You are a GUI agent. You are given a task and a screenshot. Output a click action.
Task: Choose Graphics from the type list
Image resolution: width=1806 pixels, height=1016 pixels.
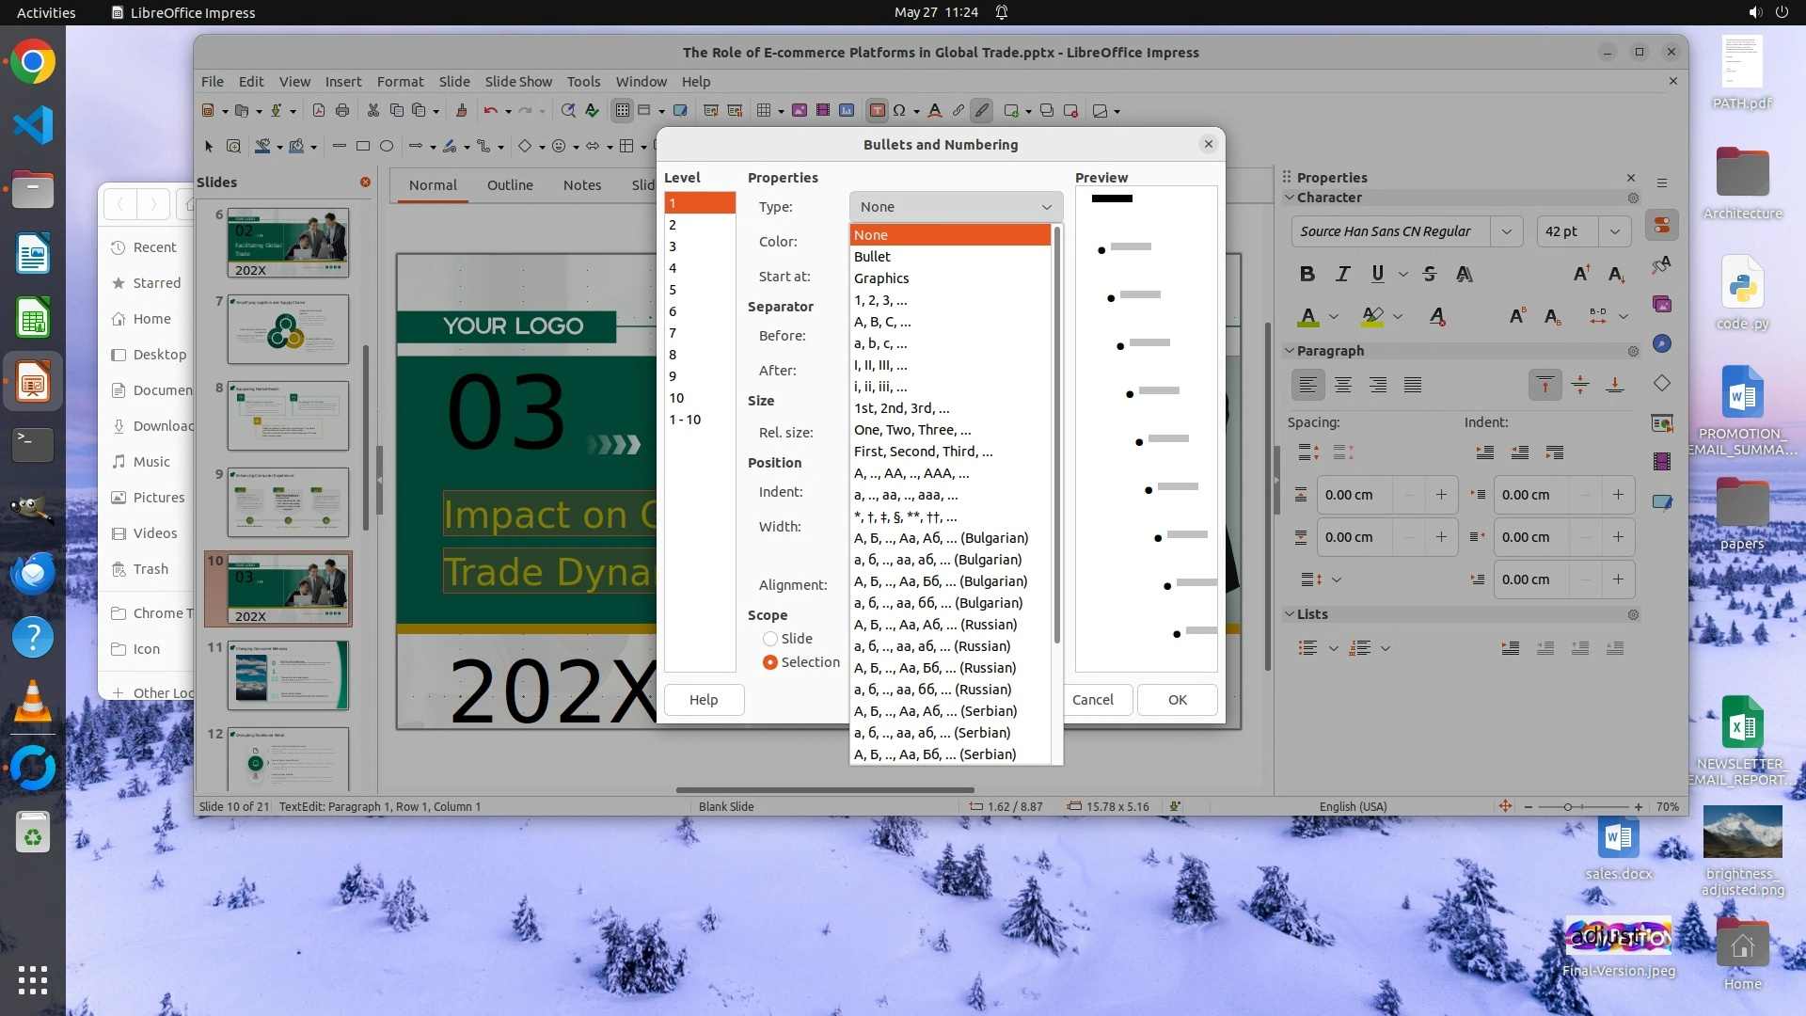[881, 278]
